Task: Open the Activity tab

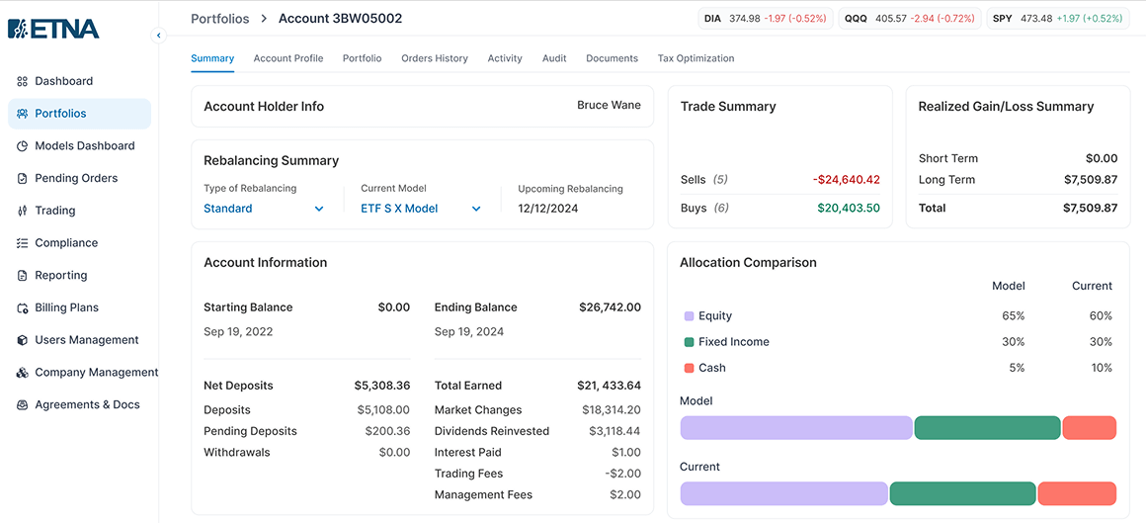Action: tap(505, 57)
